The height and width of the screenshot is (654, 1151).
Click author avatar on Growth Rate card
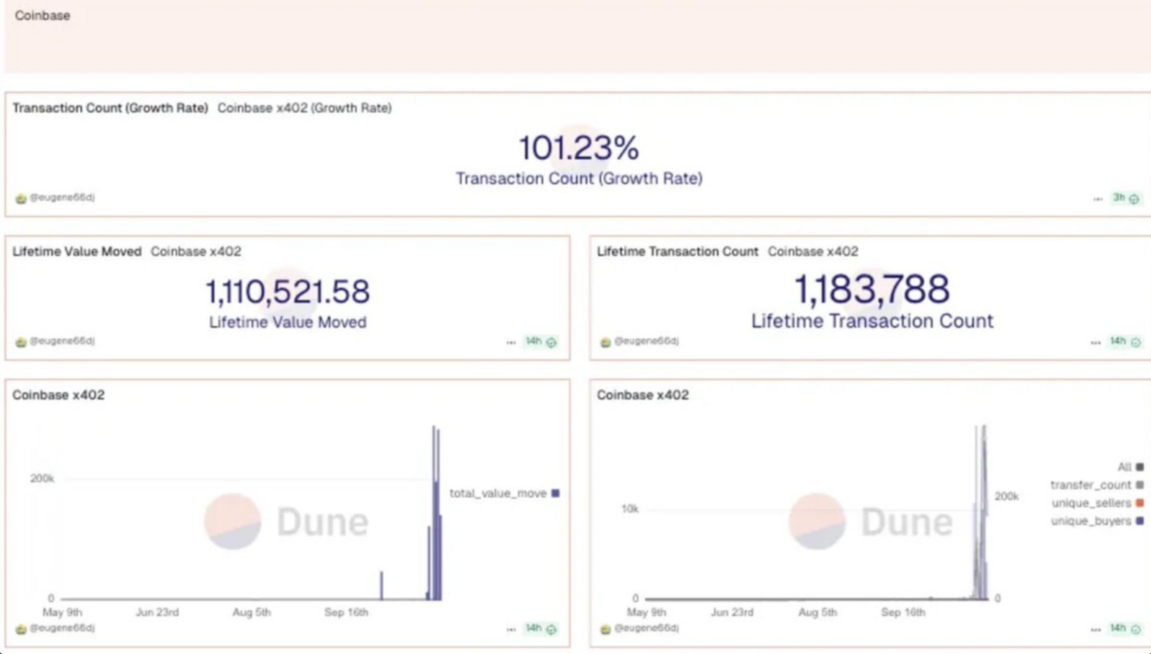21,199
